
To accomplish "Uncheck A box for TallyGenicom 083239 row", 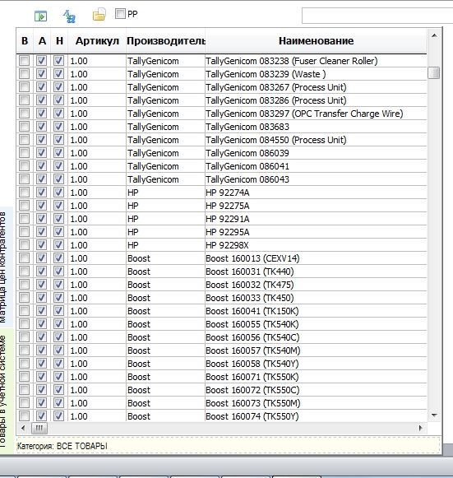I will pyautogui.click(x=41, y=73).
